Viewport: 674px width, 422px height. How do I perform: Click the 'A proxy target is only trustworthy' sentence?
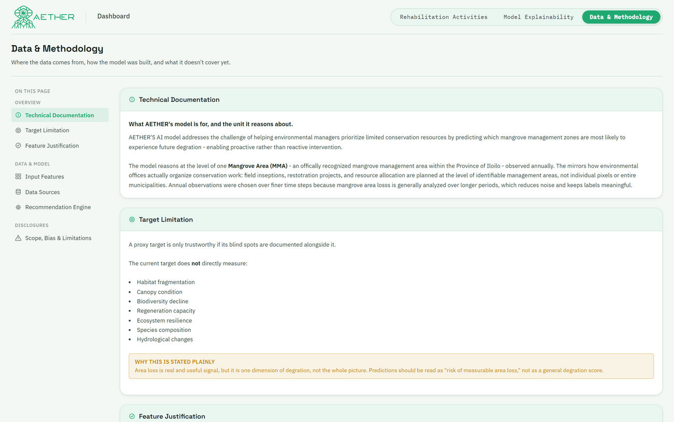[x=232, y=244]
